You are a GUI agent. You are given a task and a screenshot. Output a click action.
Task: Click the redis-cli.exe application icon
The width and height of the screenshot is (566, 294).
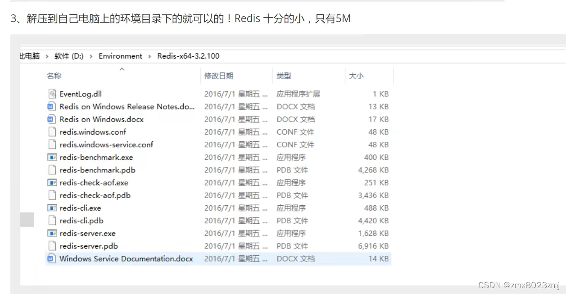click(52, 208)
